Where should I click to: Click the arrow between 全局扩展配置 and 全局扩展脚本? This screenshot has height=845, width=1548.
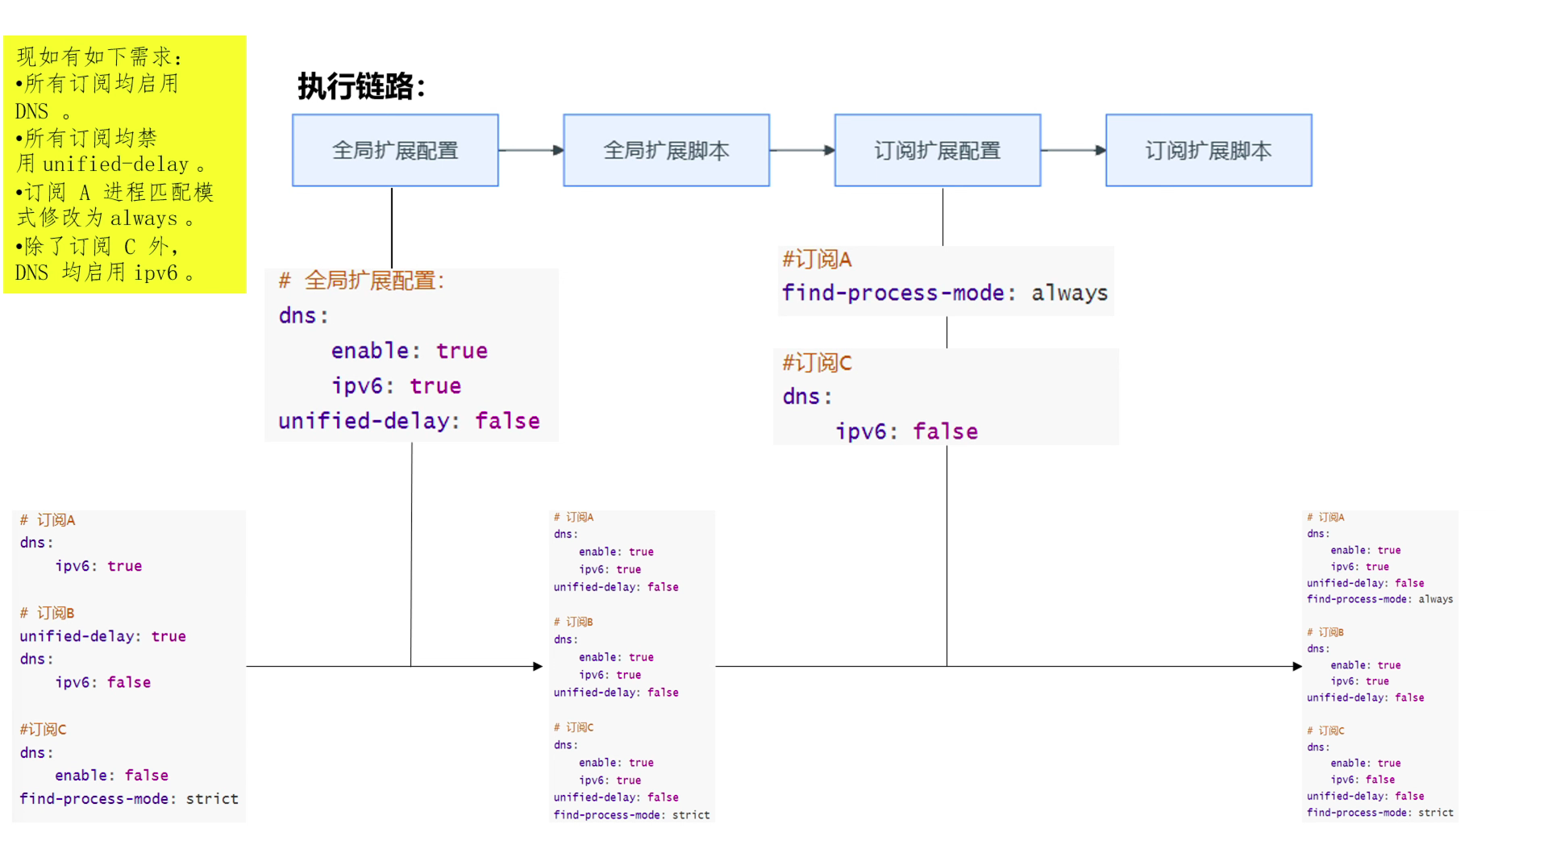(x=531, y=150)
